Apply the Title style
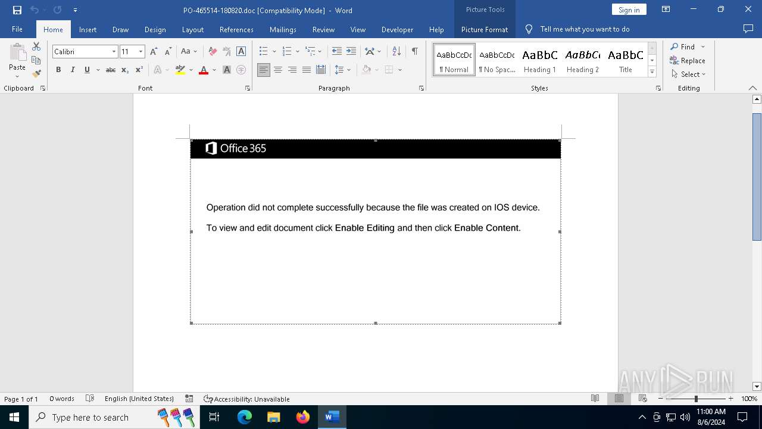The height and width of the screenshot is (429, 762). pyautogui.click(x=626, y=60)
